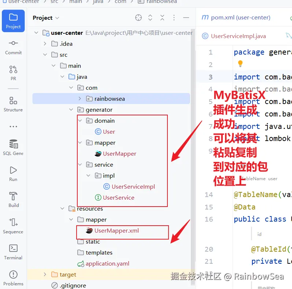This screenshot has height=289, width=292.
Task: Click the "public class" text on line 16
Action: (260, 219)
